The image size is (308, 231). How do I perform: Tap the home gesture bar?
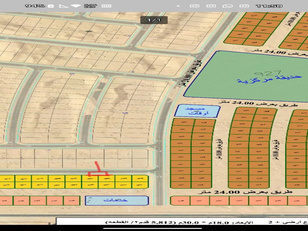(154, 228)
